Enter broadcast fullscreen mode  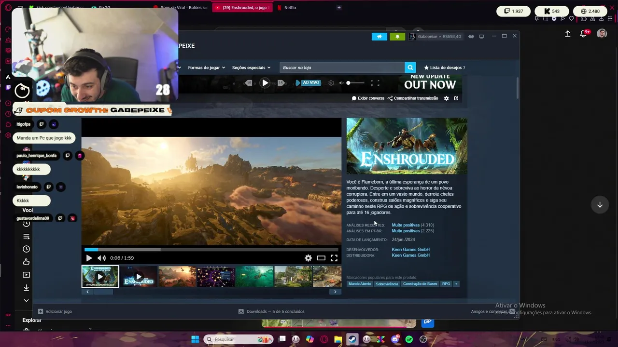click(x=375, y=83)
